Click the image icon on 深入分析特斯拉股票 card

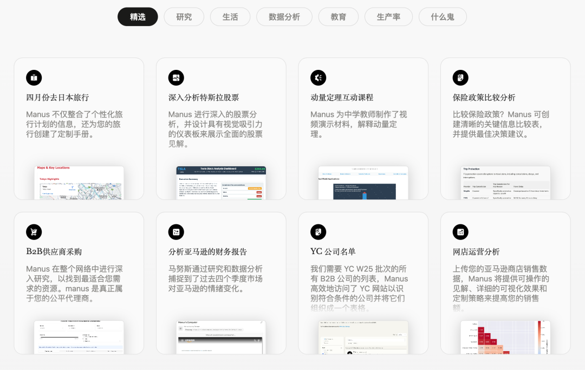[x=176, y=77]
